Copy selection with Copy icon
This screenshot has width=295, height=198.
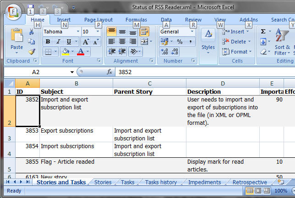32,41
